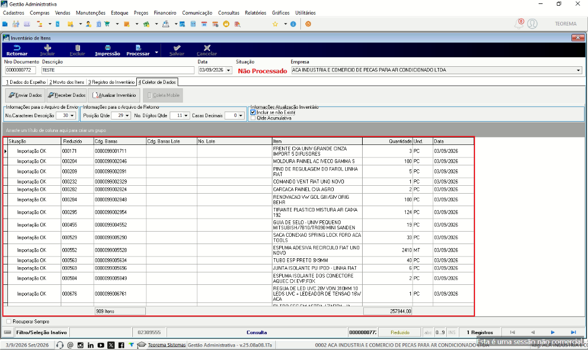588x350 pixels.
Task: Enable Qtde Acumulativa checkbox
Action: pyautogui.click(x=253, y=118)
